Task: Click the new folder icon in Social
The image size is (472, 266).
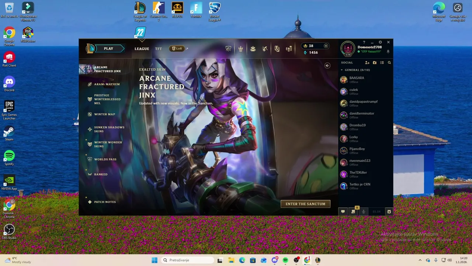Action: pos(375,62)
